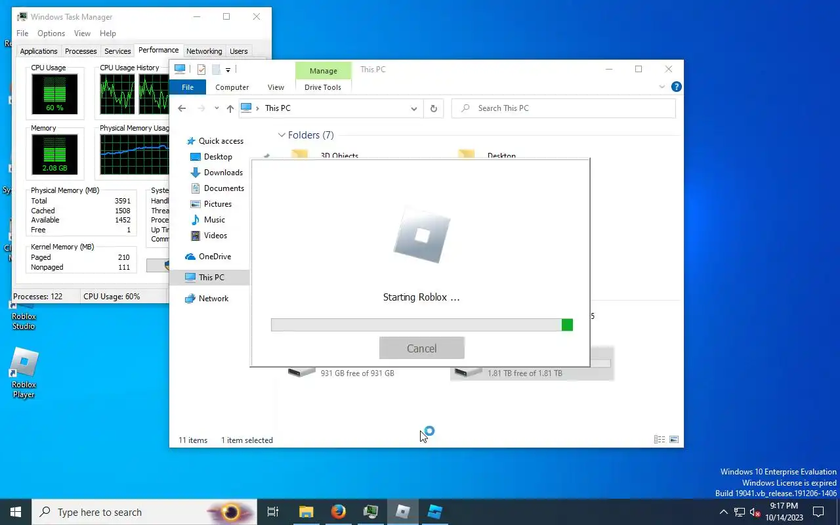Open Roblox Player desktop shortcut
Viewport: 840px width, 525px height.
(24, 373)
